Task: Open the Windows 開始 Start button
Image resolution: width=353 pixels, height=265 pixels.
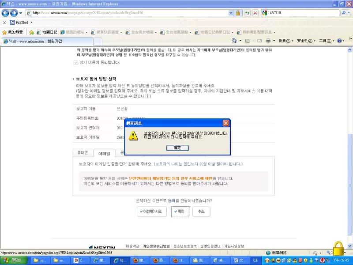Action: coord(14,261)
